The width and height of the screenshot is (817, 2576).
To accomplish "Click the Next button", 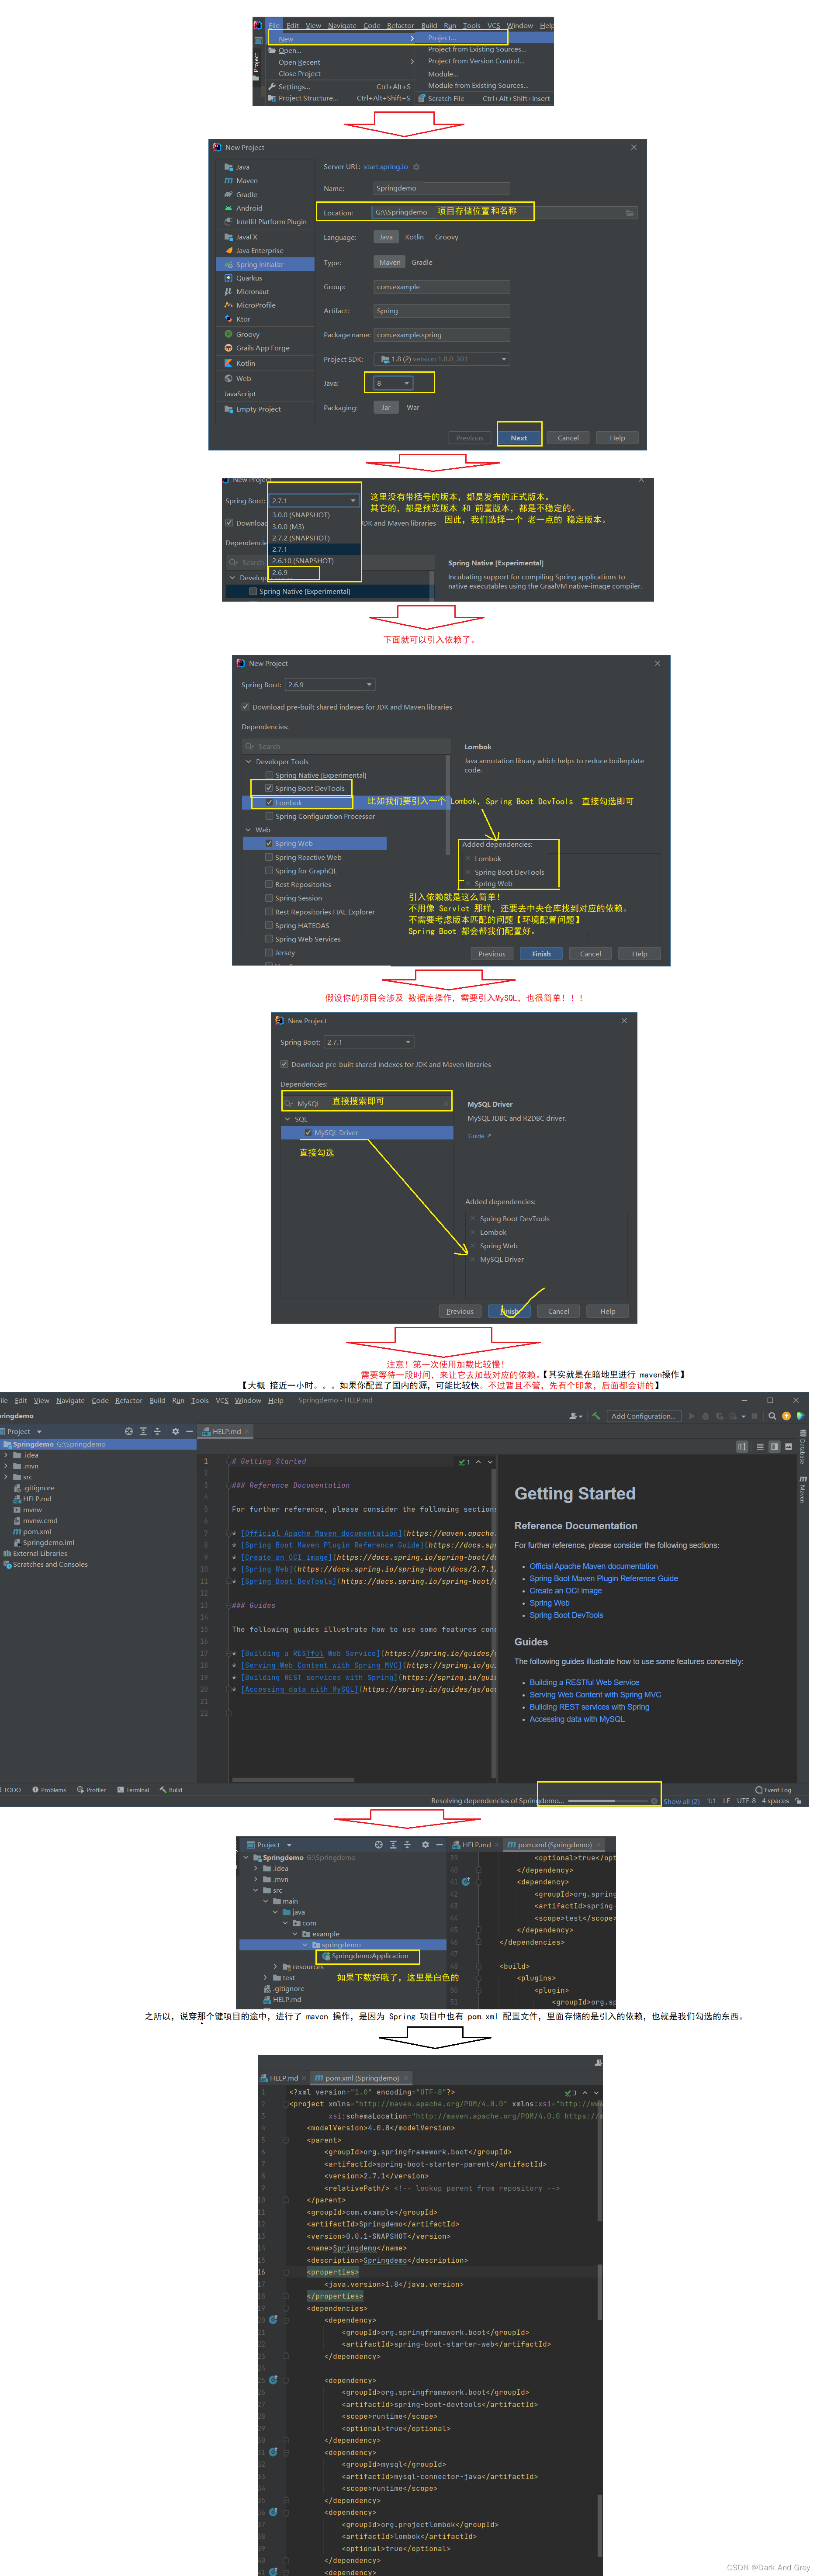I will (x=519, y=438).
